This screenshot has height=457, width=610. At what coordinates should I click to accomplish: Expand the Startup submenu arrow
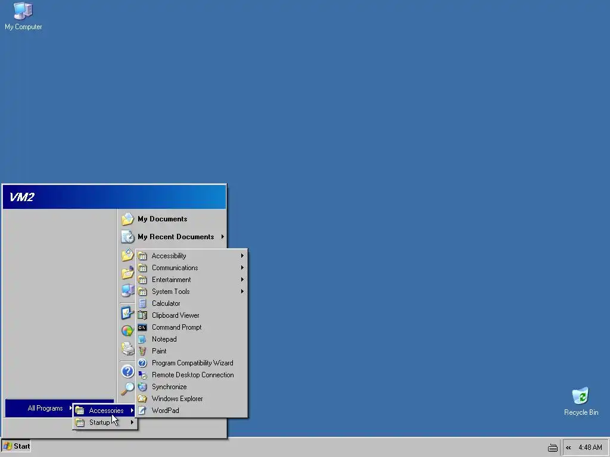[x=132, y=422]
